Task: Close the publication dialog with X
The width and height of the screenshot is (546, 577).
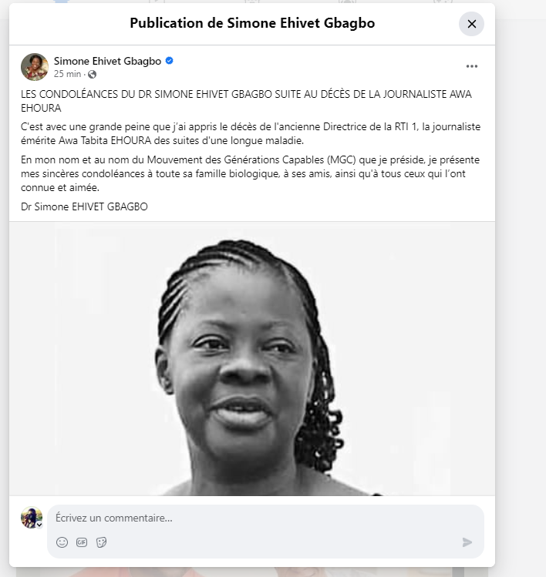Action: point(471,24)
